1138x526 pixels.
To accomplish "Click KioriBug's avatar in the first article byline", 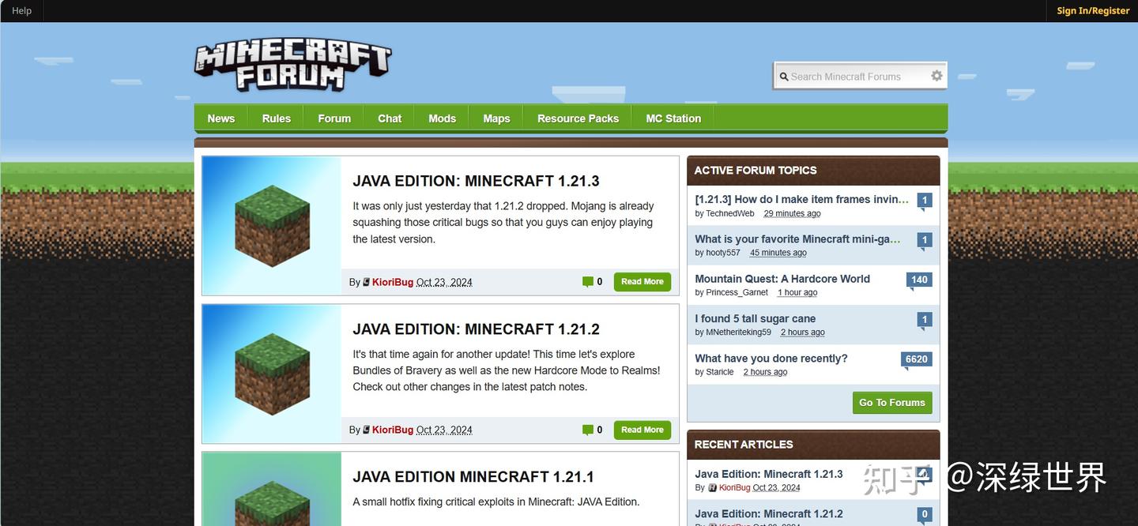I will pyautogui.click(x=366, y=281).
